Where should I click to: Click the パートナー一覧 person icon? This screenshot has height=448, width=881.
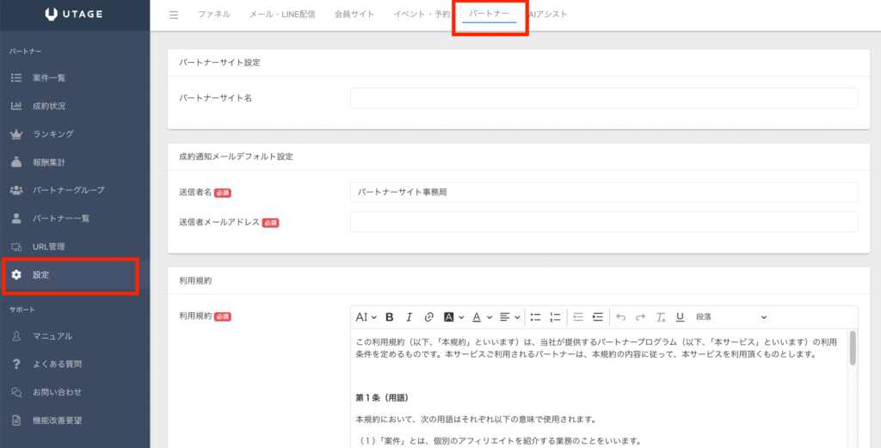[x=16, y=218]
